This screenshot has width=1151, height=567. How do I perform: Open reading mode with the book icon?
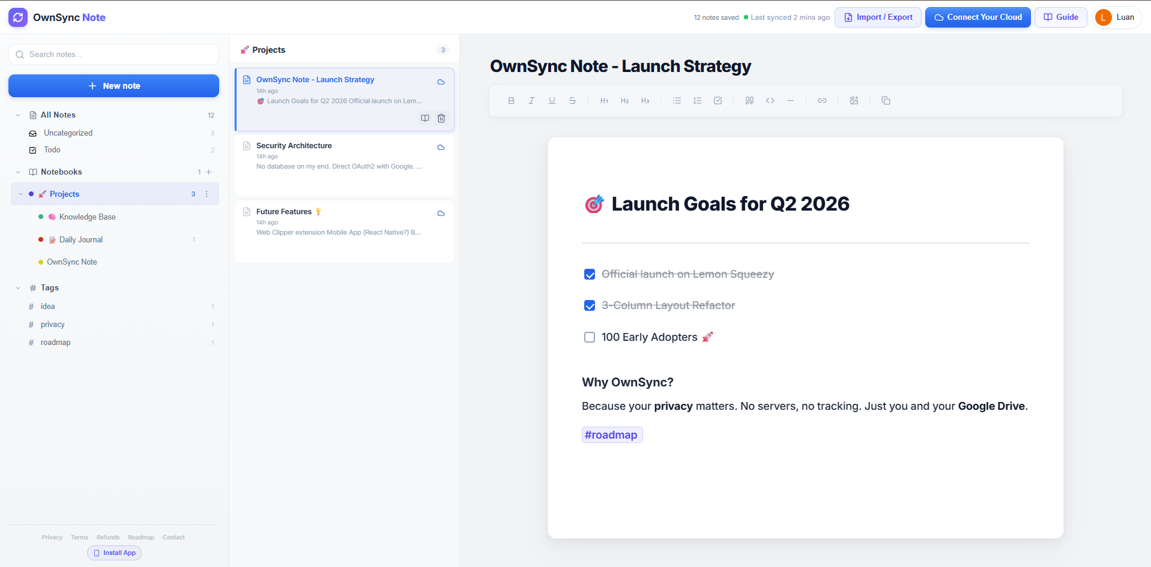click(x=425, y=118)
